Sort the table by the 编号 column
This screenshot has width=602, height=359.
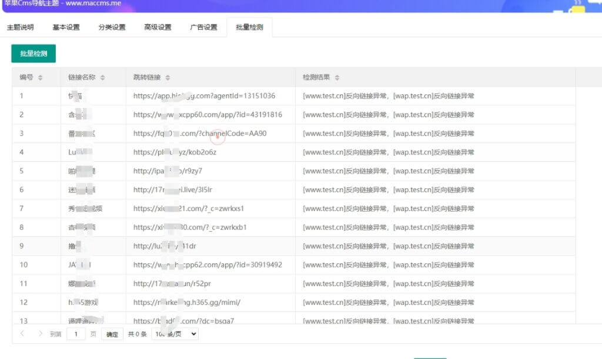[x=39, y=77]
